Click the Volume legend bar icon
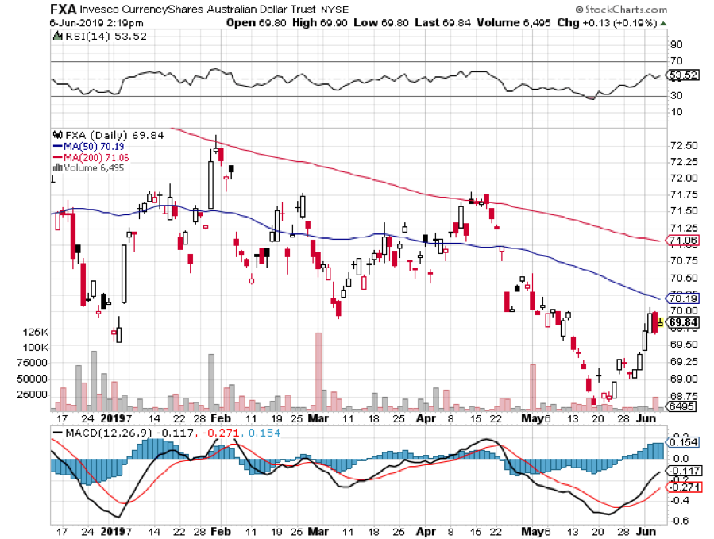This screenshot has width=714, height=539. [x=58, y=168]
